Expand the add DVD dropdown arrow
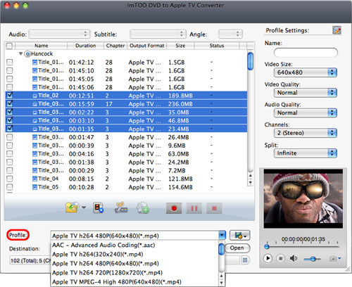This screenshot has width=352, height=287. [84, 208]
